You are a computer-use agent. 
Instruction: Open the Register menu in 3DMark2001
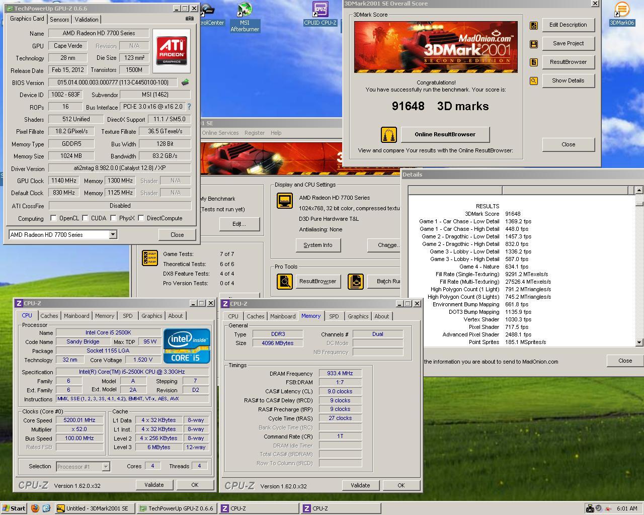coord(255,133)
